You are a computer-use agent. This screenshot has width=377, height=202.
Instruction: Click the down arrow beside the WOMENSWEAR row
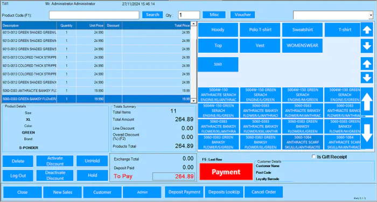tap(367, 46)
